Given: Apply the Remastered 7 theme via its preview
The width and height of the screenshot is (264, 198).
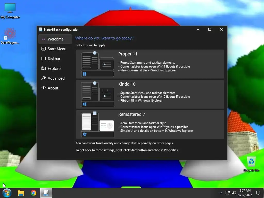Looking at the screenshot, I should [x=97, y=125].
